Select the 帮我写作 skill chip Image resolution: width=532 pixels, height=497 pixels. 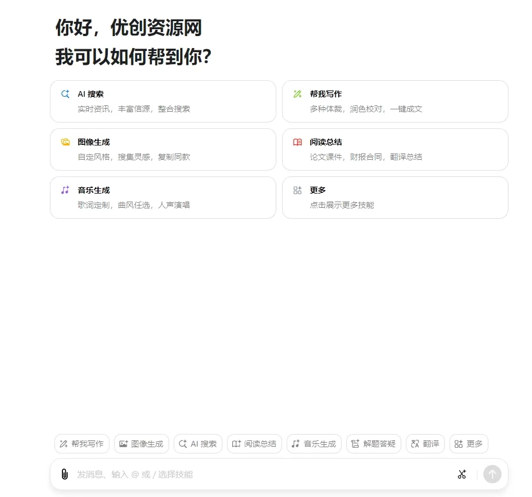[x=82, y=444]
